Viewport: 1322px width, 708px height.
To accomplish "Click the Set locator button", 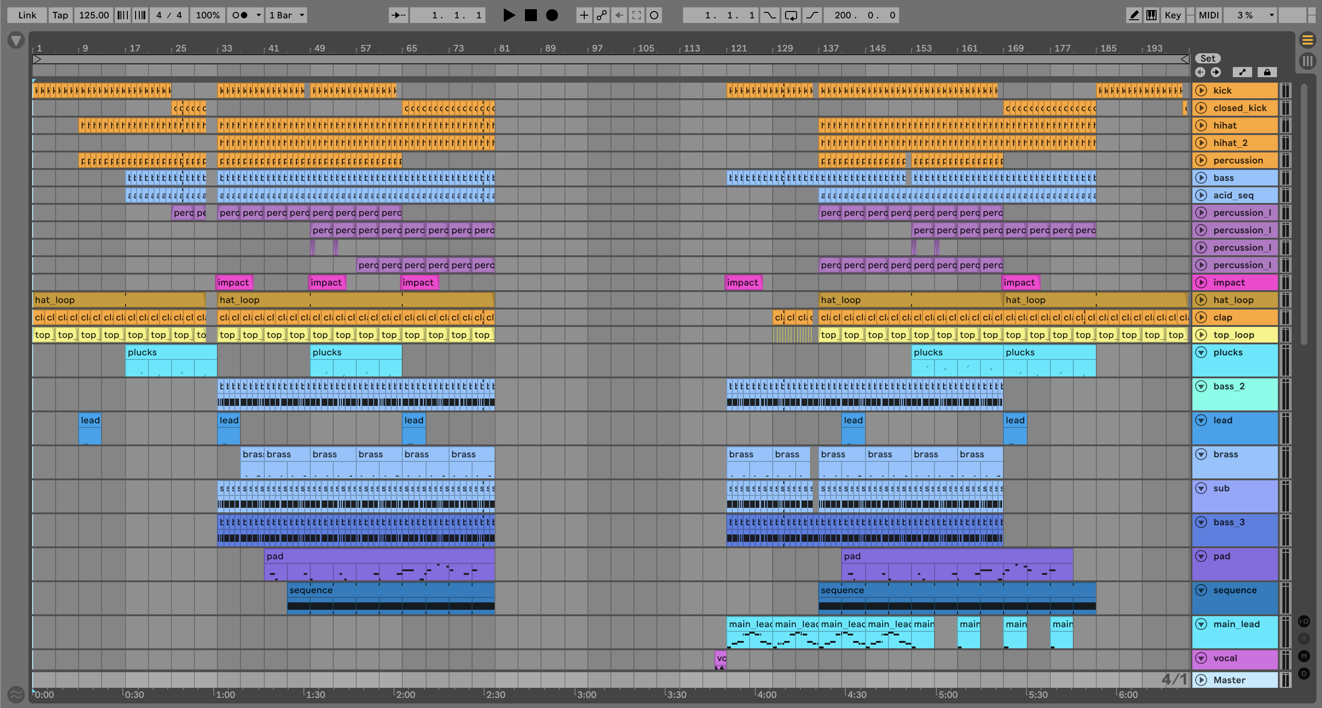I will coord(1208,58).
